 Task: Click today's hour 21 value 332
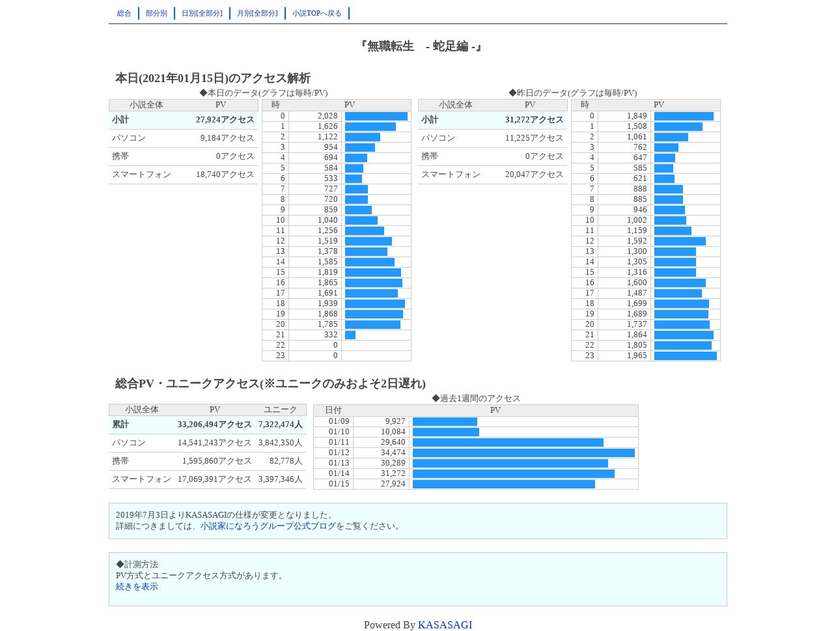click(x=331, y=335)
